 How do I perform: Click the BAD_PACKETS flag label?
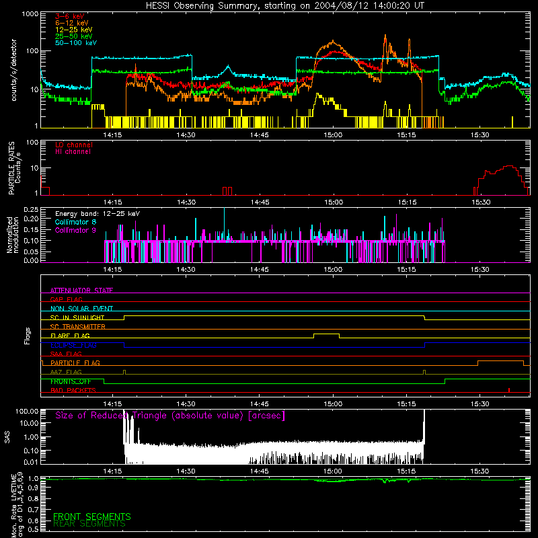(73, 390)
